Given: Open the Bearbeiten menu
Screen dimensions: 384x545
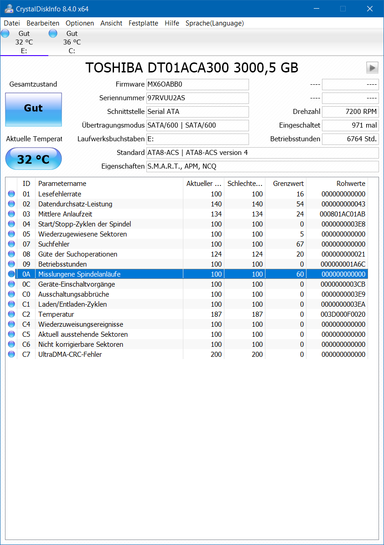Looking at the screenshot, I should 43,23.
